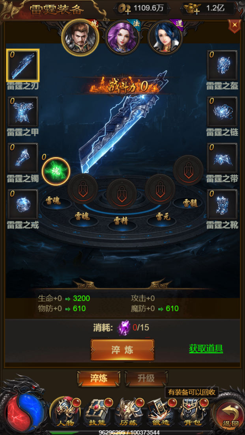
Task: Select the 雷霆之靴 boots slot
Action: pos(222,204)
